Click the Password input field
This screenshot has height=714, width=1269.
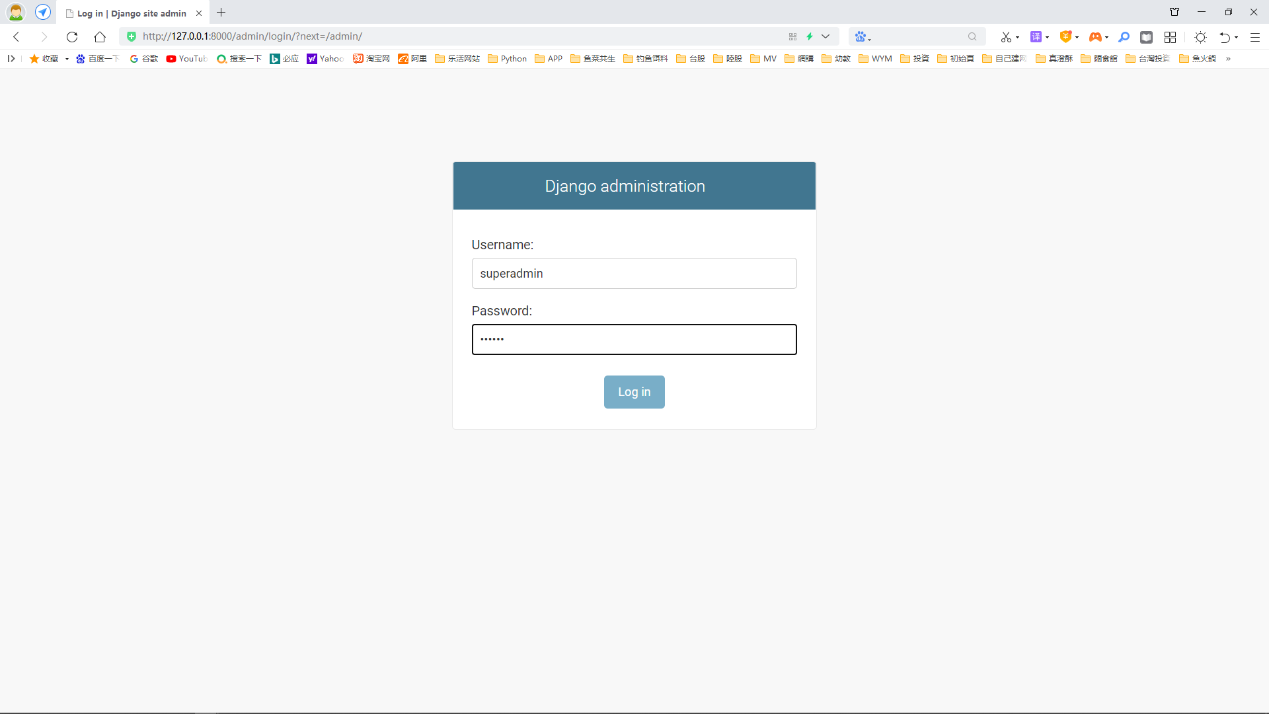click(x=634, y=339)
